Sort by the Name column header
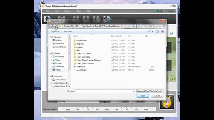The height and width of the screenshot is (120, 214). [76, 36]
